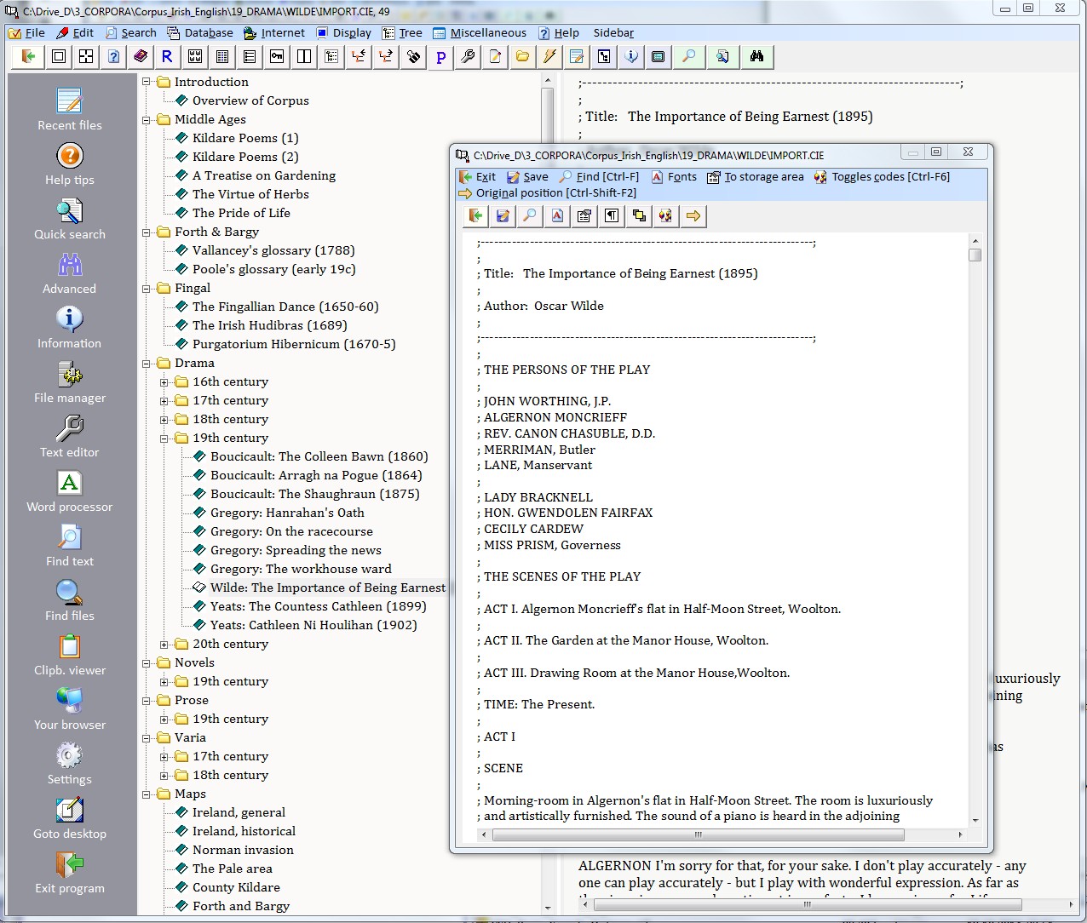This screenshot has height=923, width=1087.
Task: Click the Exit program sidebar icon
Action: [x=69, y=865]
